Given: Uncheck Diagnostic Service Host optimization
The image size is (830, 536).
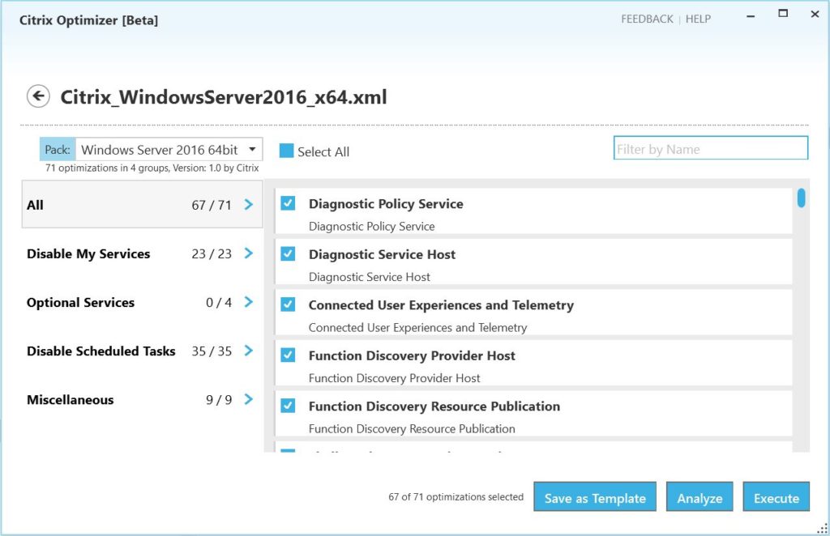Looking at the screenshot, I should tap(288, 253).
